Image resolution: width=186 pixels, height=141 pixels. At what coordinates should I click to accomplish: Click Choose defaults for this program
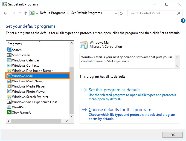[120, 110]
